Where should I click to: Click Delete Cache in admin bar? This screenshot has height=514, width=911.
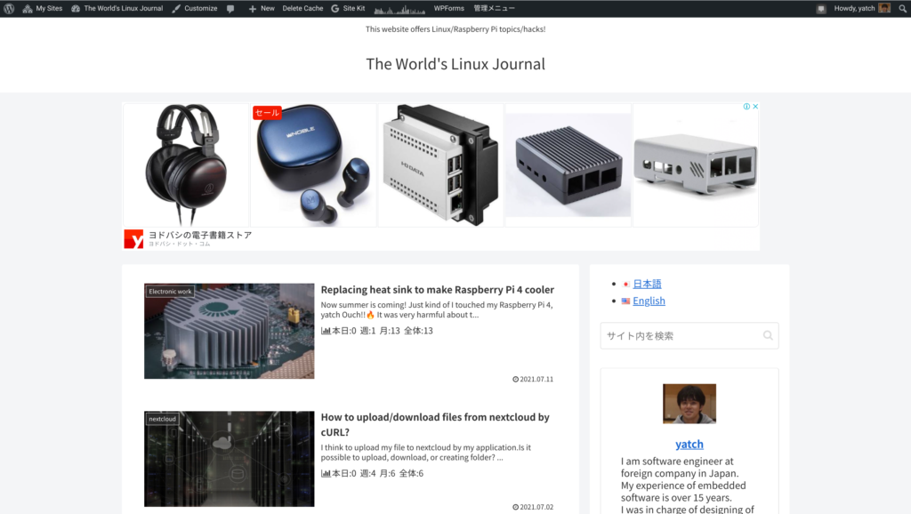pyautogui.click(x=302, y=8)
